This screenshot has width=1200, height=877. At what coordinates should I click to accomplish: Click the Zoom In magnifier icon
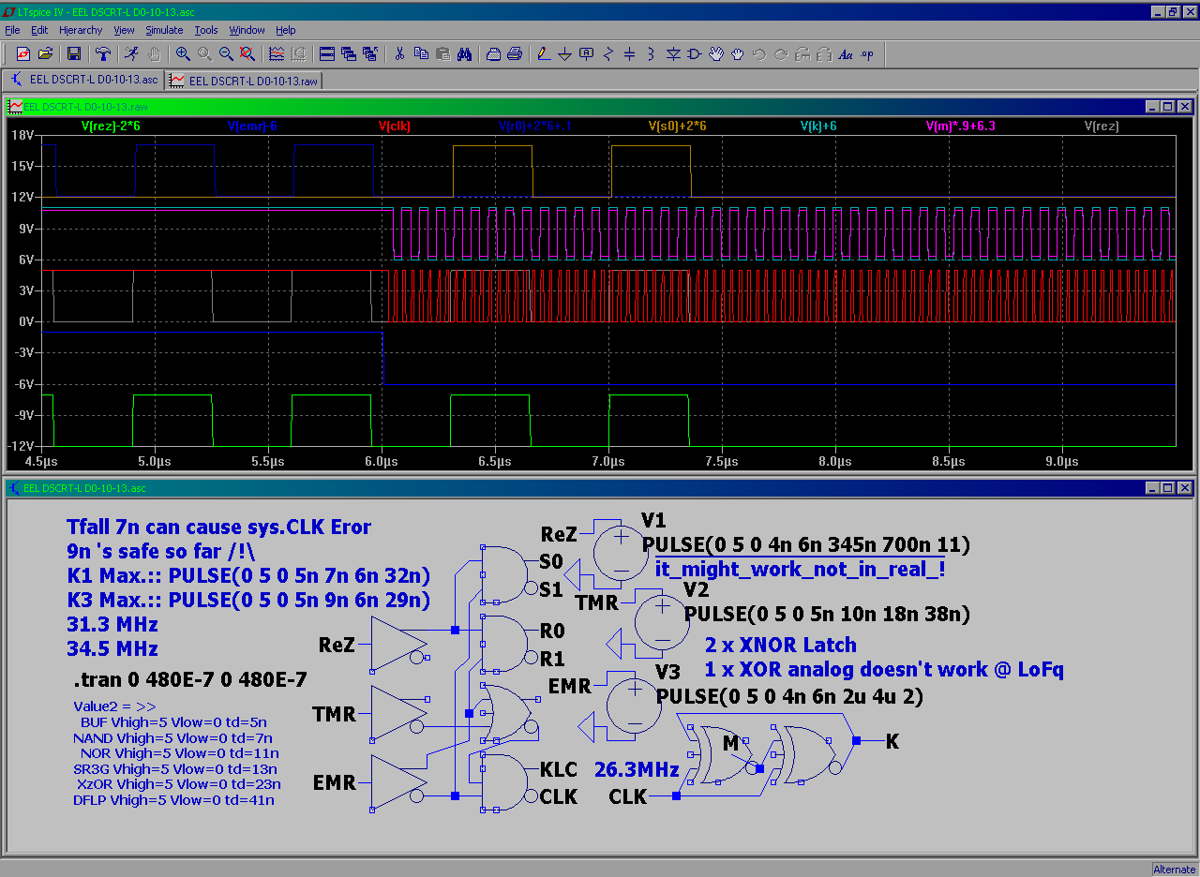[183, 53]
